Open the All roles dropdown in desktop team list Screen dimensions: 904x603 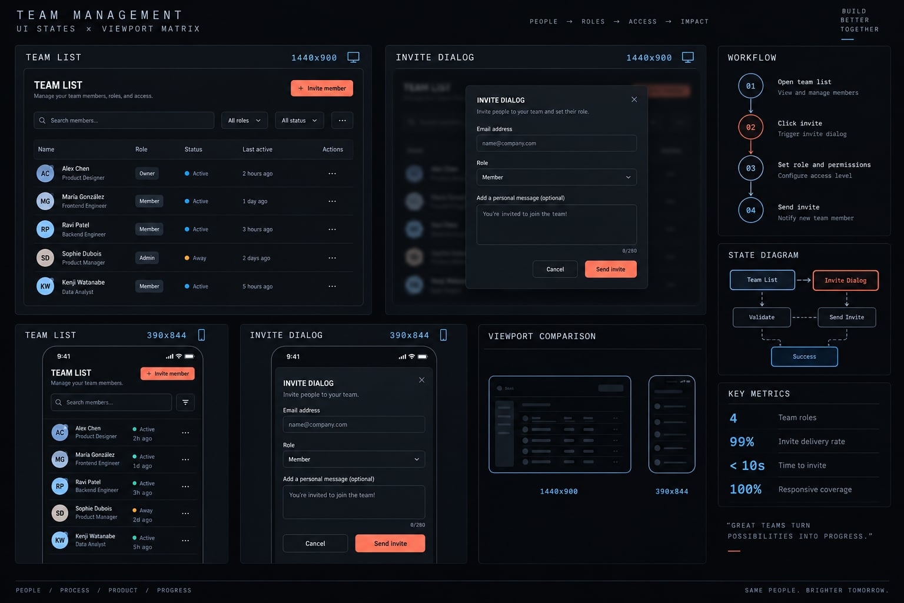coord(244,120)
